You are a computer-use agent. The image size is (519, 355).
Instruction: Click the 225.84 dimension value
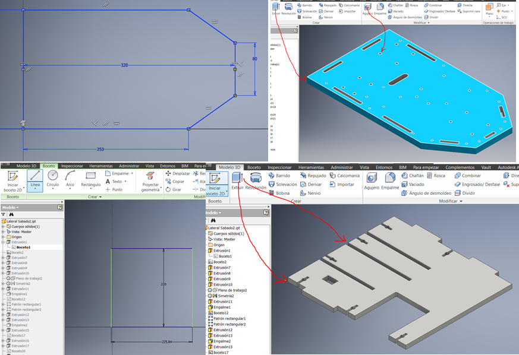click(x=166, y=341)
